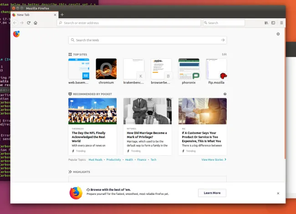This screenshot has width=296, height=214.
Task: Expand View More Stories link
Action: pos(214,160)
